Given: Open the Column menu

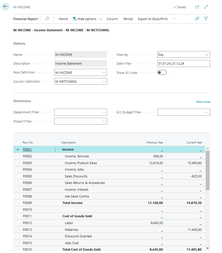Looking at the screenshot, I should 112,19.
